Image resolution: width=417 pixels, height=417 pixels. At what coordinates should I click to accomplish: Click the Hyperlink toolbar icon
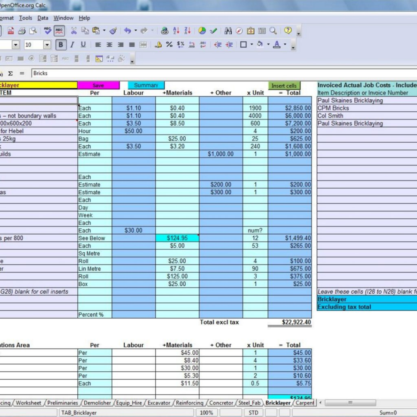click(x=165, y=30)
